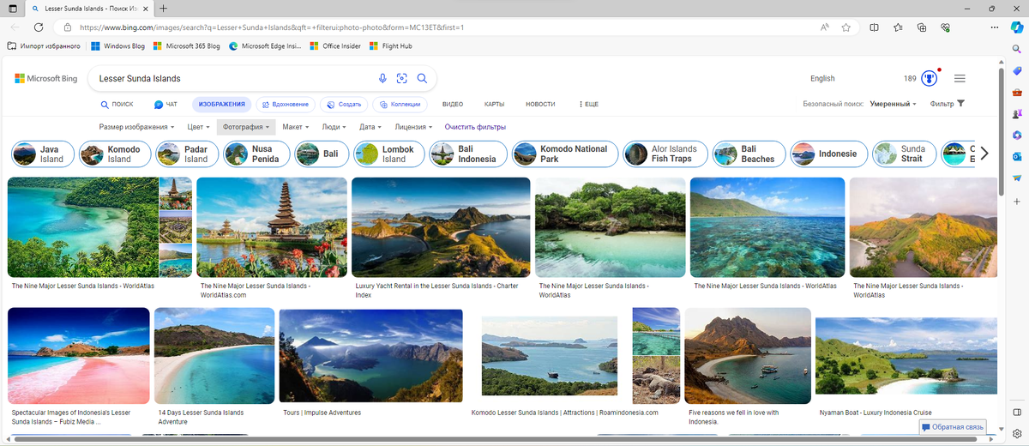Screen dimensions: 1029x446
Task: Open Split screen icon in Edge toolbar
Action: coord(874,27)
